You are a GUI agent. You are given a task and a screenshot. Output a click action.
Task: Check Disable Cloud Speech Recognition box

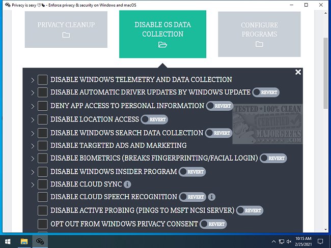pyautogui.click(x=43, y=197)
